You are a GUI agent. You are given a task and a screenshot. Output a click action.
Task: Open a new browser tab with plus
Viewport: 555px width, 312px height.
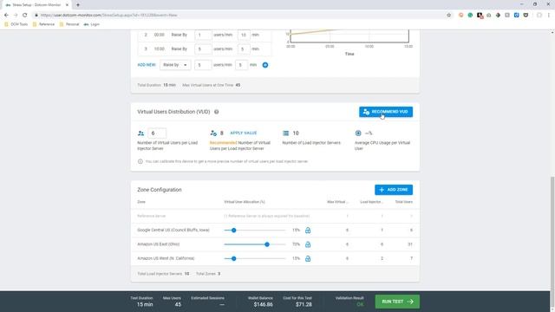[x=78, y=5]
